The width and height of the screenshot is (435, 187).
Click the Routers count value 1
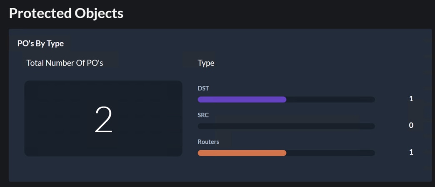tap(411, 152)
